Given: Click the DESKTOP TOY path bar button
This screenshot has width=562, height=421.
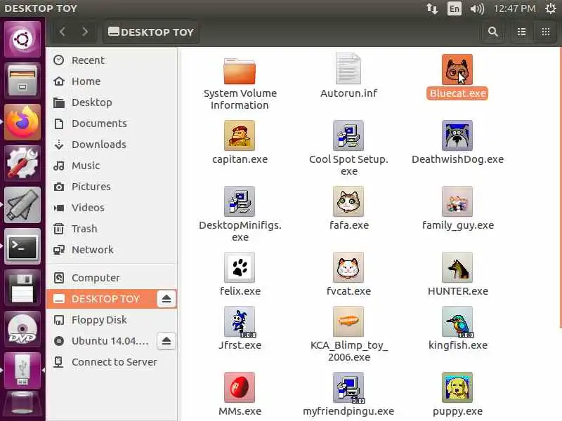Looking at the screenshot, I should [150, 32].
